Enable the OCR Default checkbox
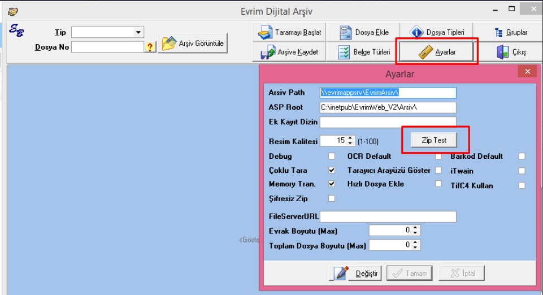The height and width of the screenshot is (295, 543). click(x=438, y=156)
